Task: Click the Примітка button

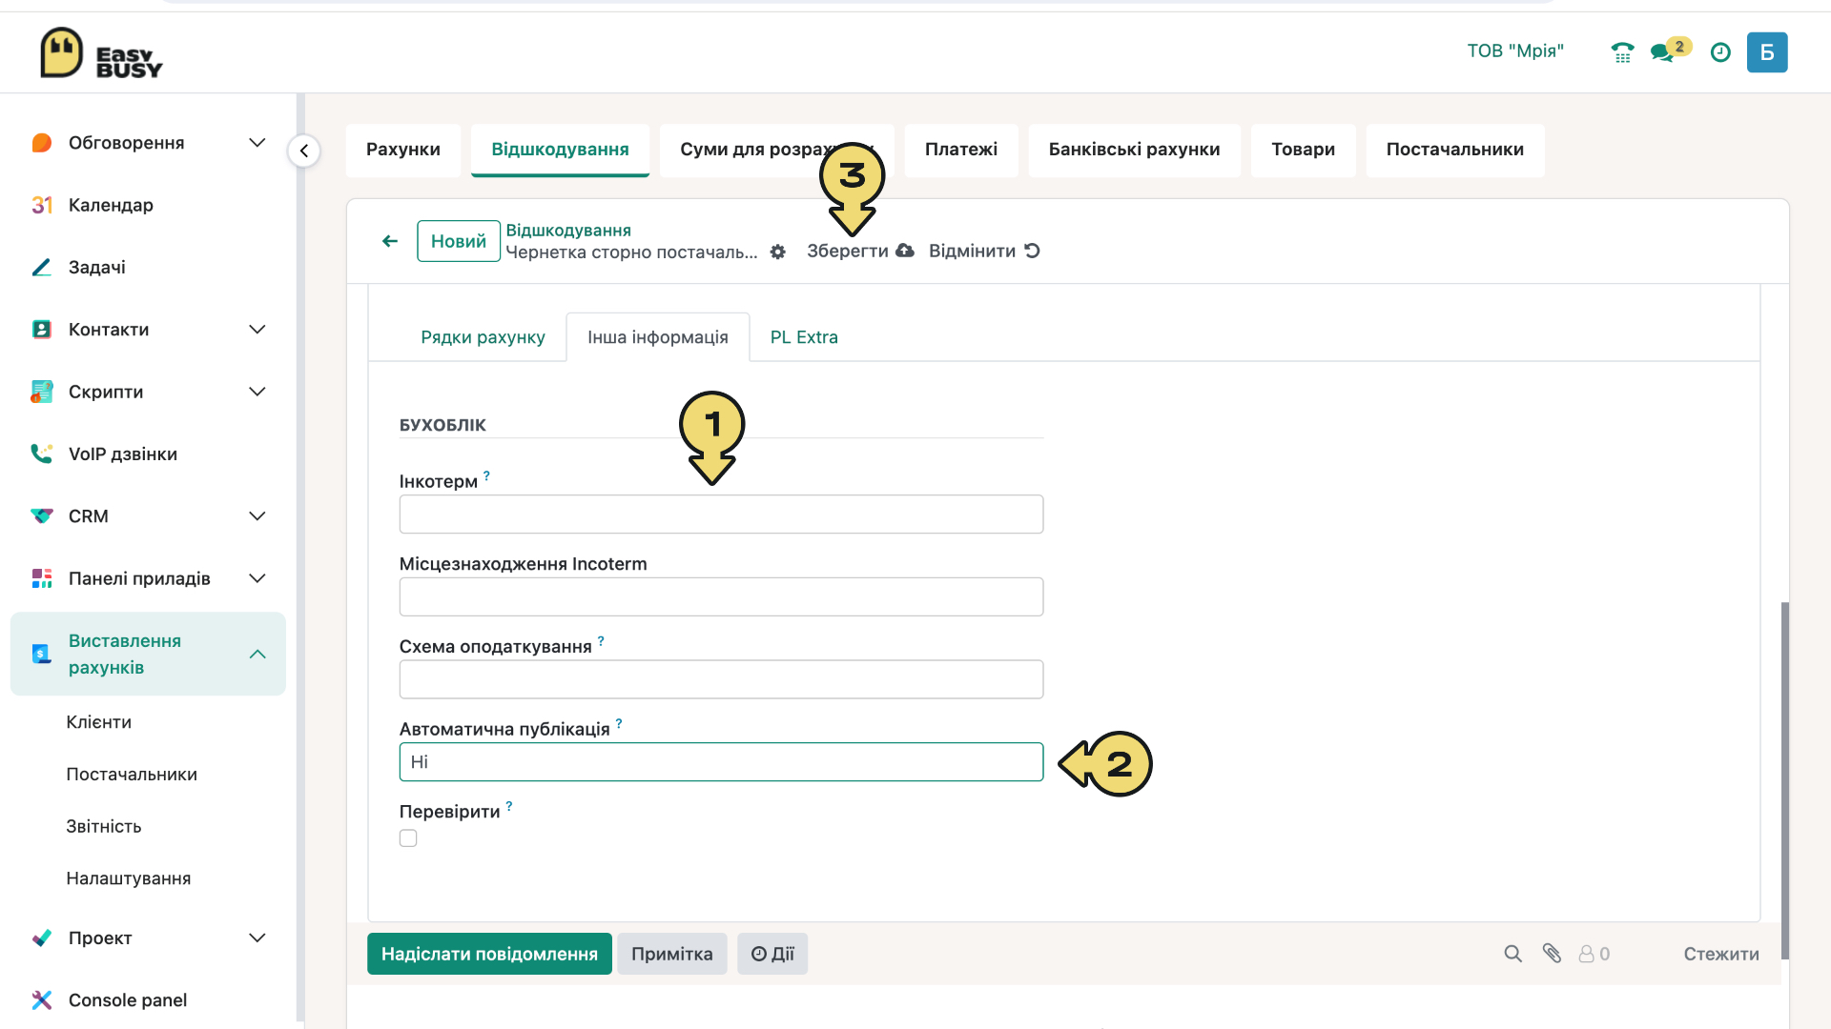Action: point(671,954)
